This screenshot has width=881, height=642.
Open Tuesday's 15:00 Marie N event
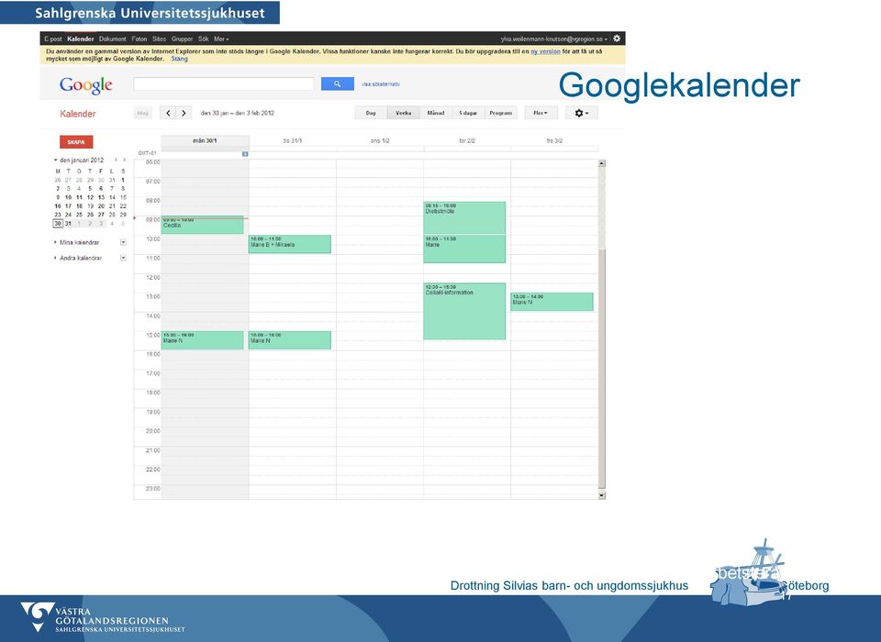290,340
